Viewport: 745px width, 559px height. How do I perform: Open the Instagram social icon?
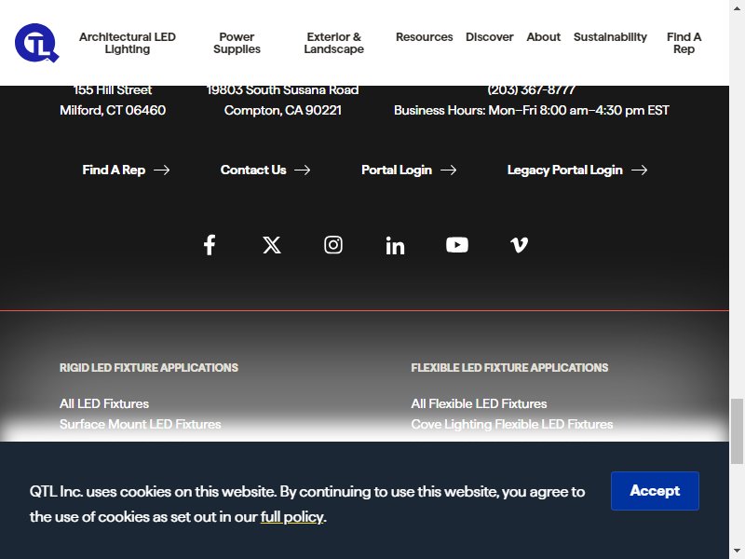click(333, 245)
